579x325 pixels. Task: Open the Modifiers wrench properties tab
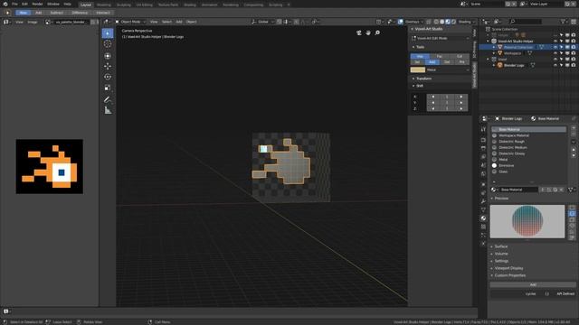click(x=483, y=201)
